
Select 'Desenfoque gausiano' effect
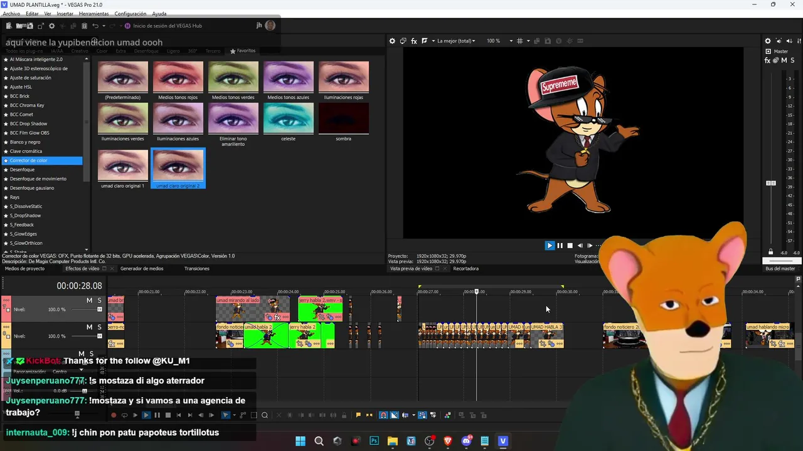(32, 188)
